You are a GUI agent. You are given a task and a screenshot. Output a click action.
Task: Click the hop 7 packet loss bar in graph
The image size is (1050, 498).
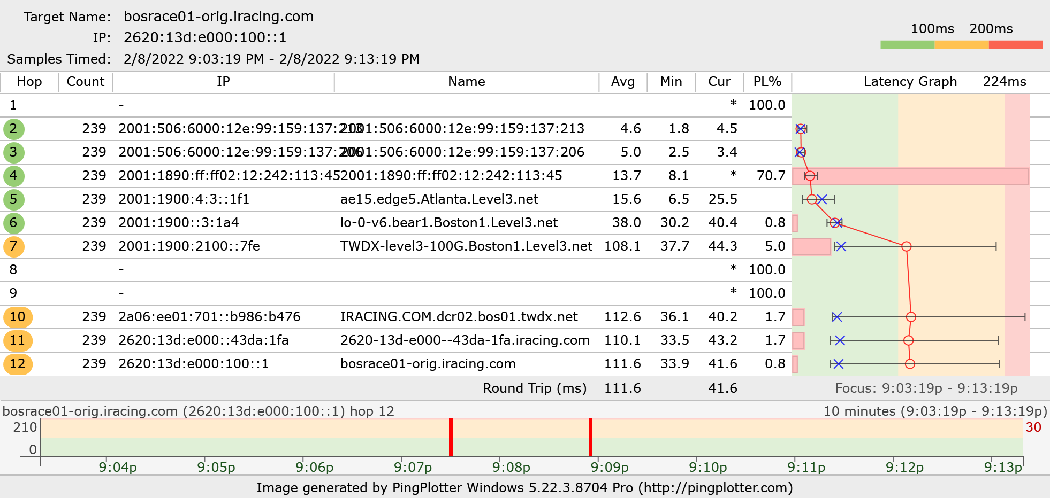(811, 247)
